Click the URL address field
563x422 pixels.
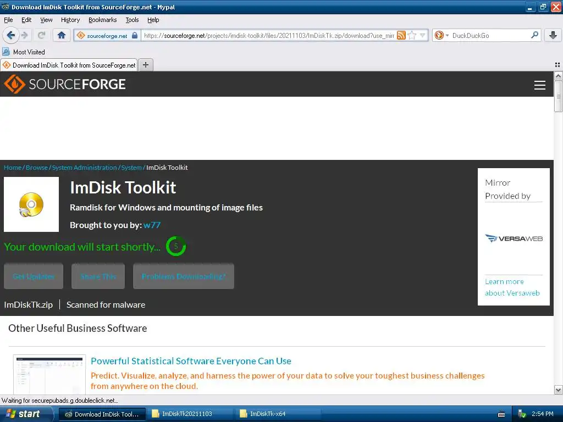pyautogui.click(x=268, y=36)
